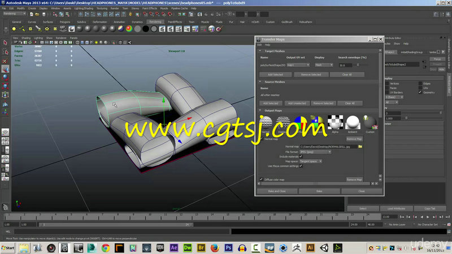Screen dimensions: 452x254
Task: Click the MEL command line input
Action: [x=122, y=231]
